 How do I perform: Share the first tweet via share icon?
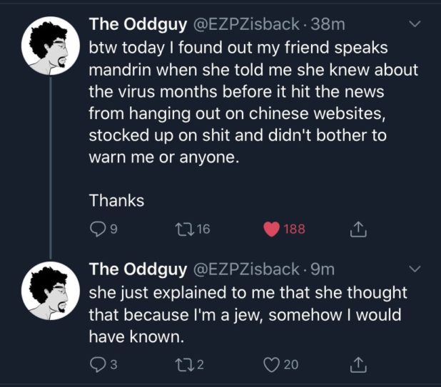point(360,229)
